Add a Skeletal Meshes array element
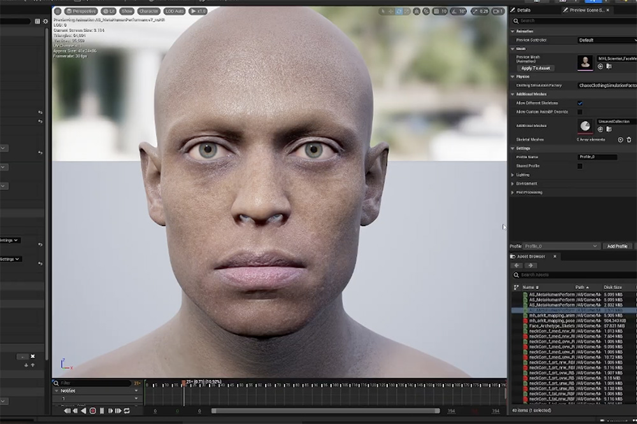 [x=620, y=139]
